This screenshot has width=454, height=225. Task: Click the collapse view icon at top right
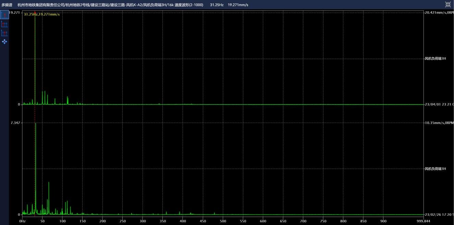click(x=448, y=4)
